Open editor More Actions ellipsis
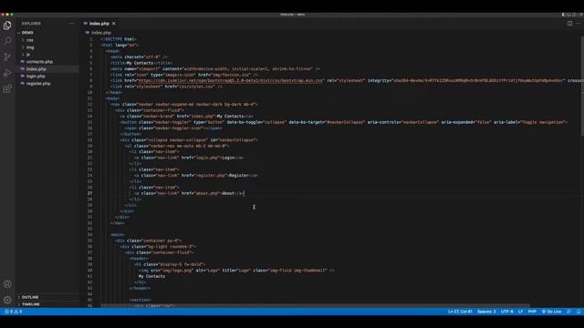The image size is (584, 328). [579, 24]
